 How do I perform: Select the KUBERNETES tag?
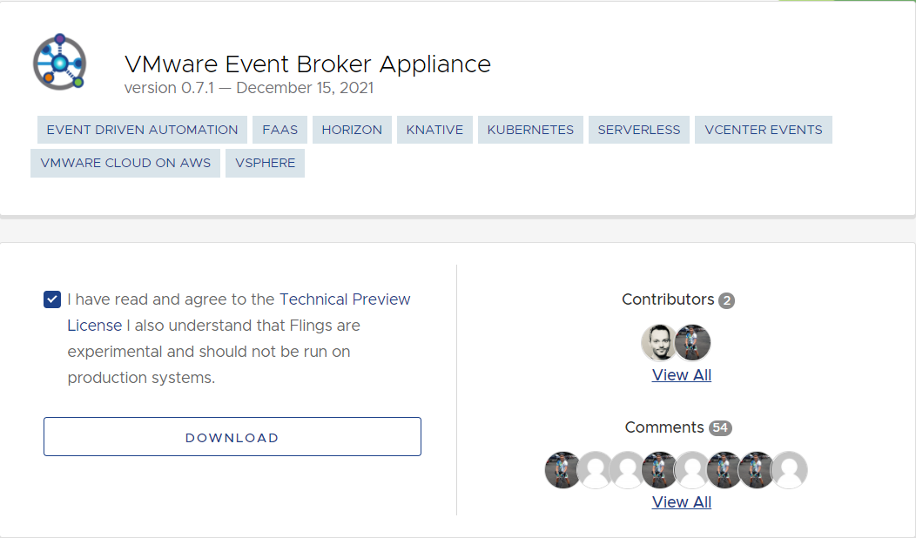(530, 130)
